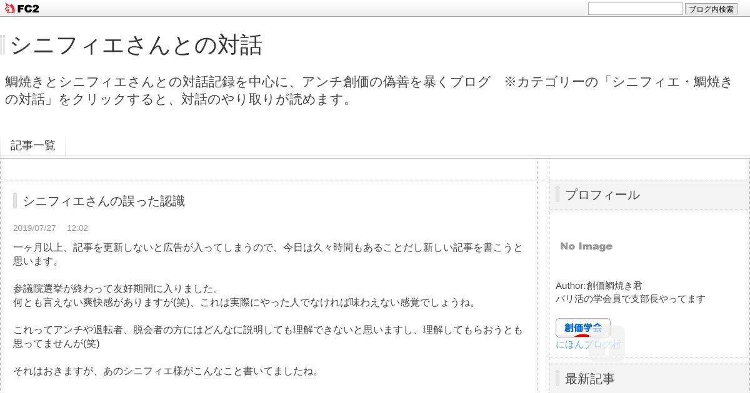Click the gray marker beside 最新記事

[x=557, y=379]
